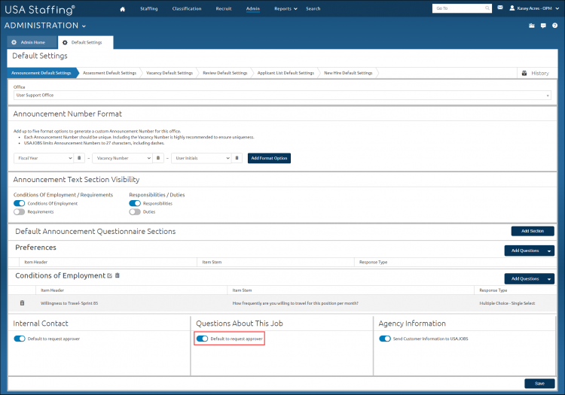The image size is (565, 395).
Task: Click gear icon on Default Settings tab
Action: coord(65,42)
